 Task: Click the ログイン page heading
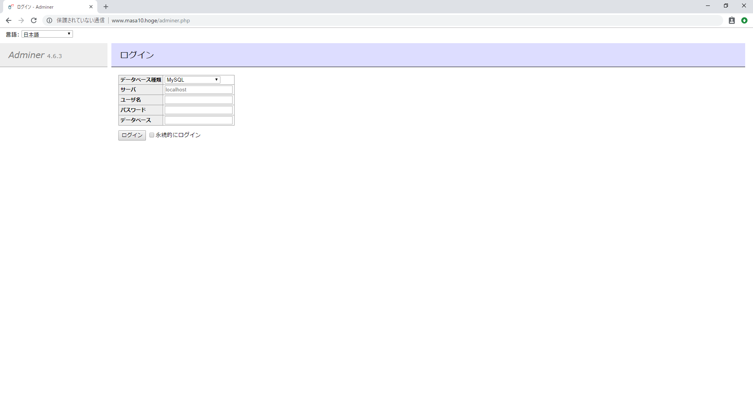137,55
